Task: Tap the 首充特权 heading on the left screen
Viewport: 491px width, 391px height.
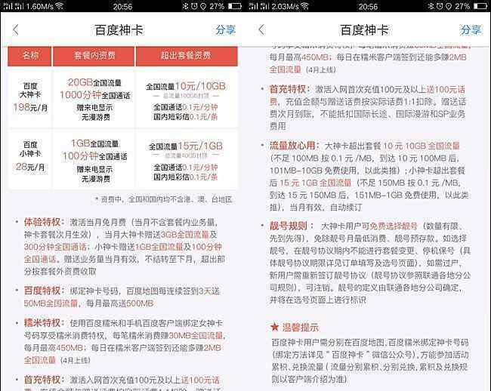Action: click(42, 380)
